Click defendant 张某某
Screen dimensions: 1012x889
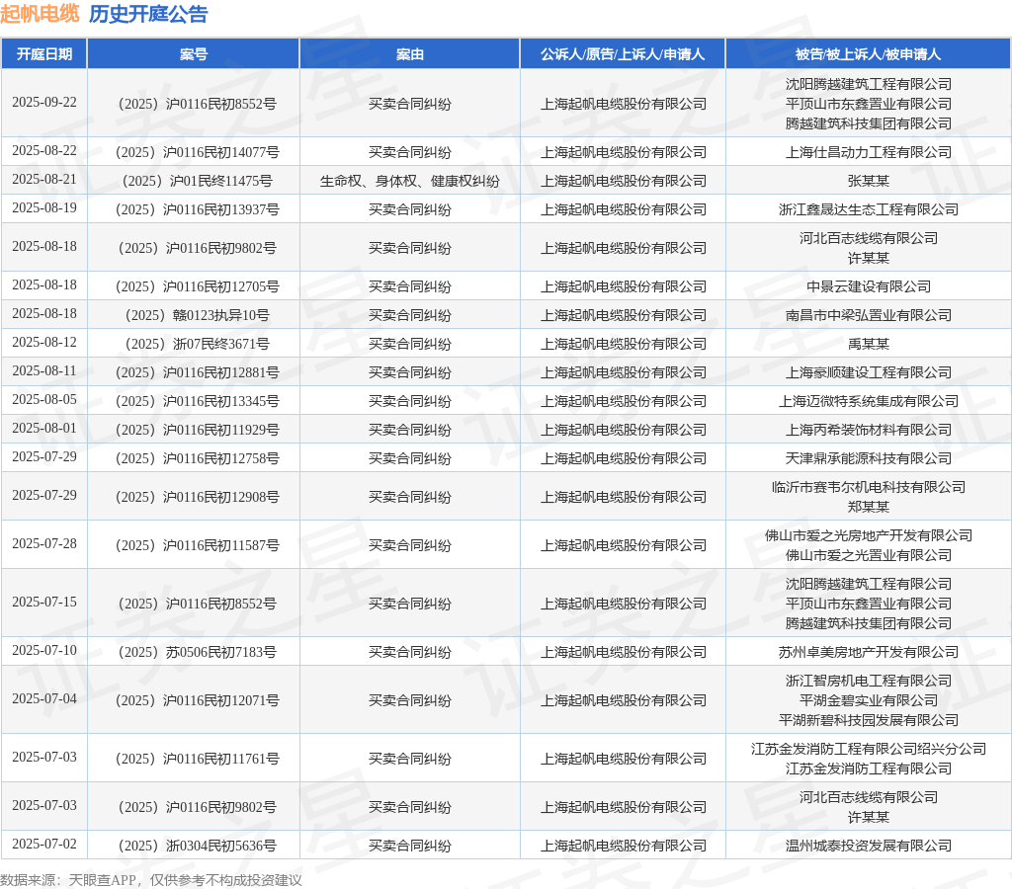[x=868, y=181]
